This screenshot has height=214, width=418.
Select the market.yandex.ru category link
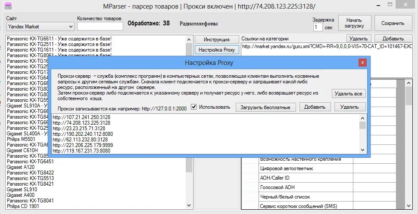coord(327,46)
